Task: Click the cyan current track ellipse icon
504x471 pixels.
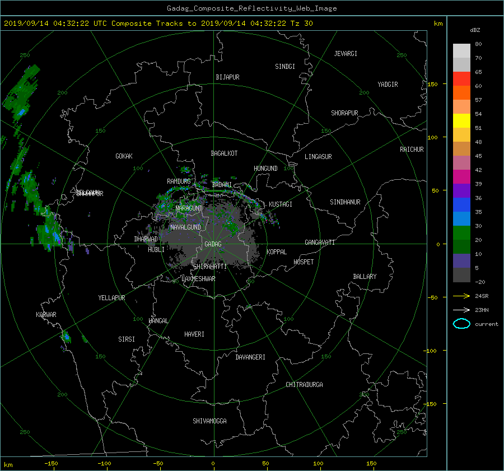Action: tap(461, 324)
